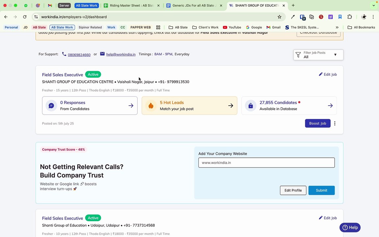Screen dimensions: 379x237
Task: Open AB Slate bookmark folder
Action: [x=178, y=27]
